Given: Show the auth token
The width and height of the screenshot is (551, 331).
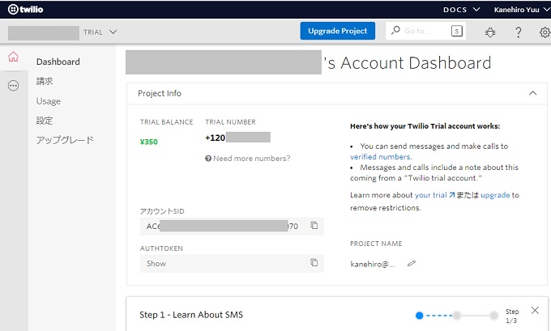Looking at the screenshot, I should [x=156, y=263].
